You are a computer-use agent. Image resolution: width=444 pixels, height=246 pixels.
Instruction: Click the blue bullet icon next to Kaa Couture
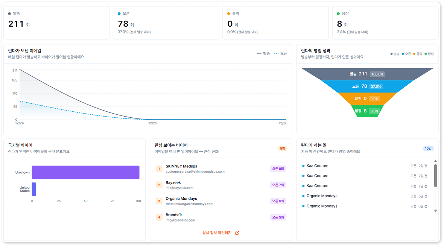304,166
